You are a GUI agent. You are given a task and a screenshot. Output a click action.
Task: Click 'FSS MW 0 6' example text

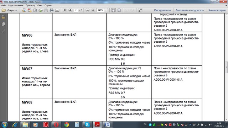(117, 59)
